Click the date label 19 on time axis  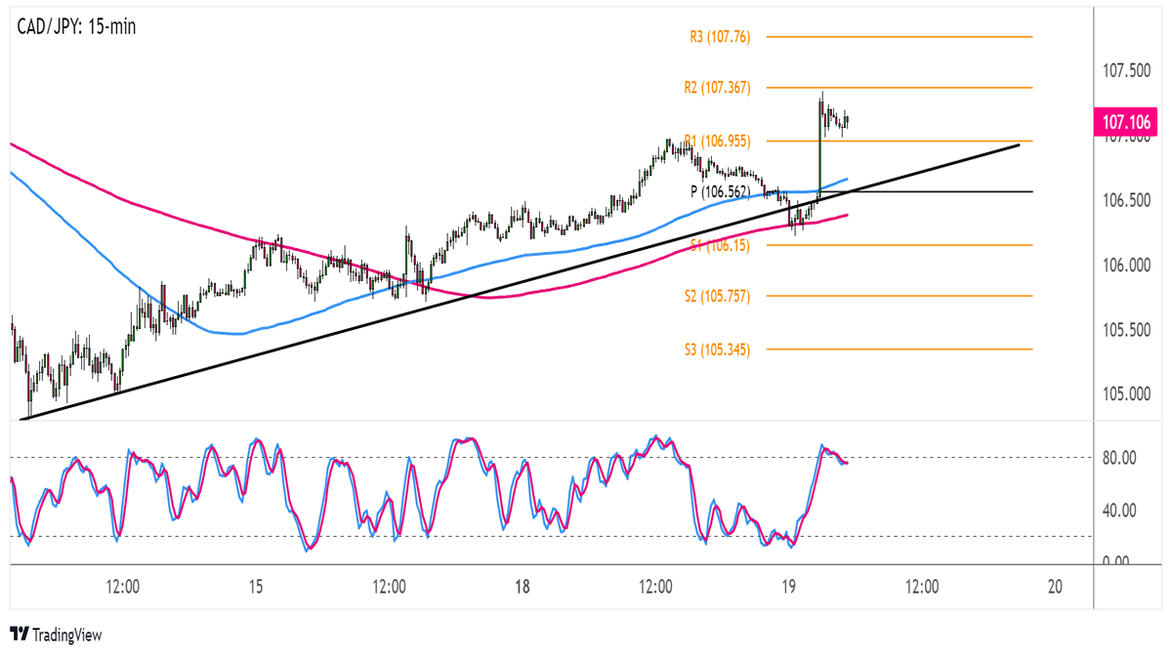point(789,587)
